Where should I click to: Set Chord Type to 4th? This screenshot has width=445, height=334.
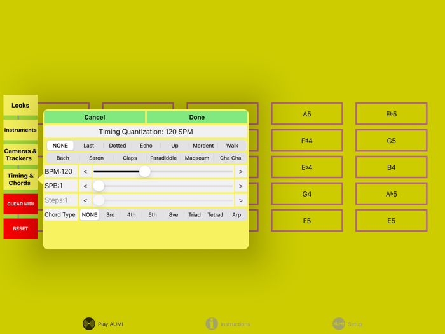[132, 215]
